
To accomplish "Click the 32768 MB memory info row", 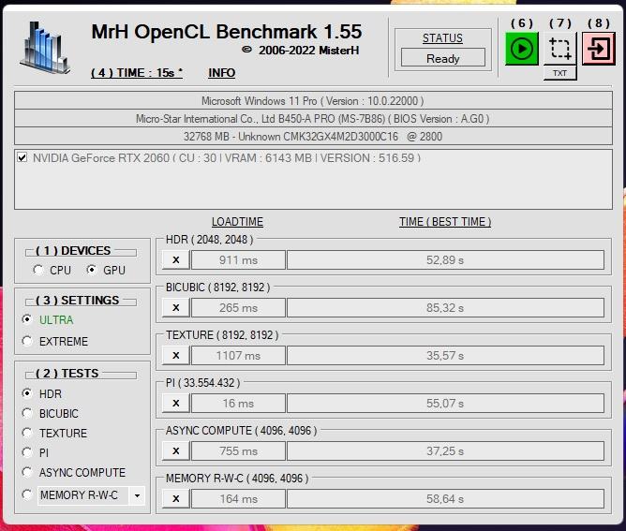I will click(313, 137).
